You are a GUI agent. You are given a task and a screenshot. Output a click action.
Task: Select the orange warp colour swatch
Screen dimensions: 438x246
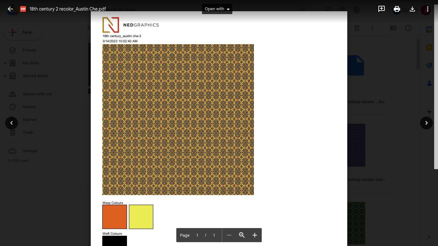(115, 217)
